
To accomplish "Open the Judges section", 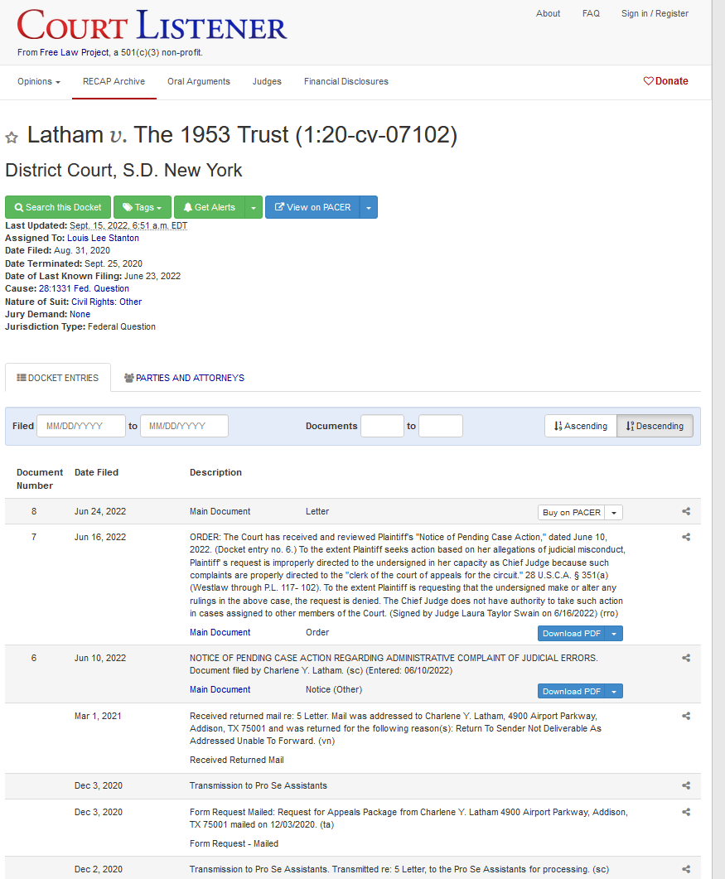I will pyautogui.click(x=267, y=82).
